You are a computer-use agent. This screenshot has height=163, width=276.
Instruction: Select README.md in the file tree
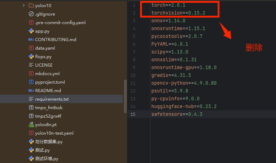(48, 91)
